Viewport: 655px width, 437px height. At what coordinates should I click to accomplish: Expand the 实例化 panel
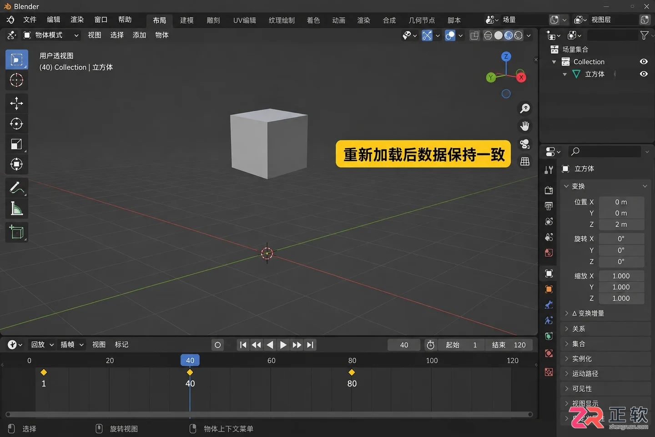click(x=605, y=359)
